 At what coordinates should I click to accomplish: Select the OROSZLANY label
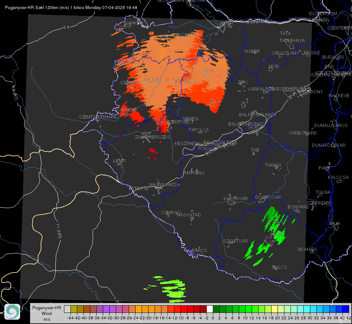click(x=285, y=53)
